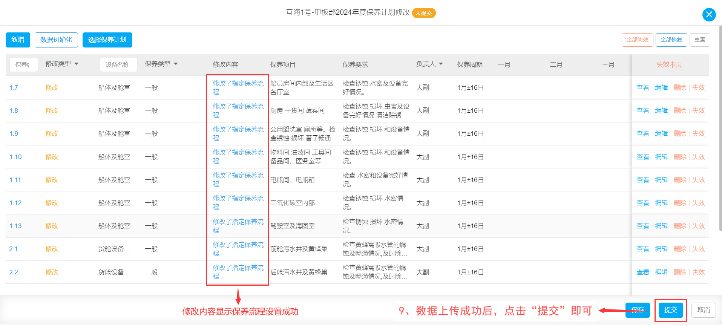
Task: Click 编辑 for row 1.12
Action: coord(661,203)
